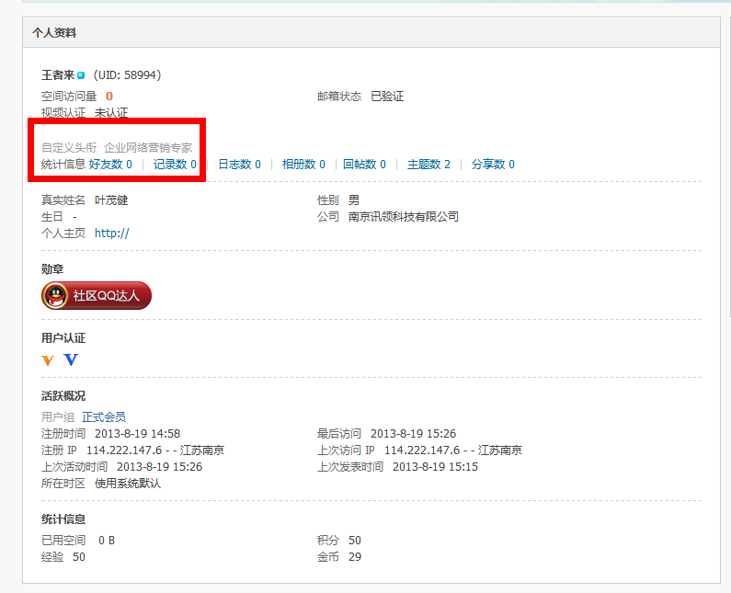
Task: Click the 已用空间 value 0 B
Action: pyautogui.click(x=107, y=541)
